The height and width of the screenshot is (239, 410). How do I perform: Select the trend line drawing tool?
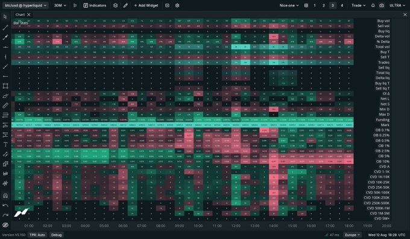(5, 28)
